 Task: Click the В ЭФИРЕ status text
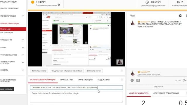pyautogui.click(x=41, y=2)
